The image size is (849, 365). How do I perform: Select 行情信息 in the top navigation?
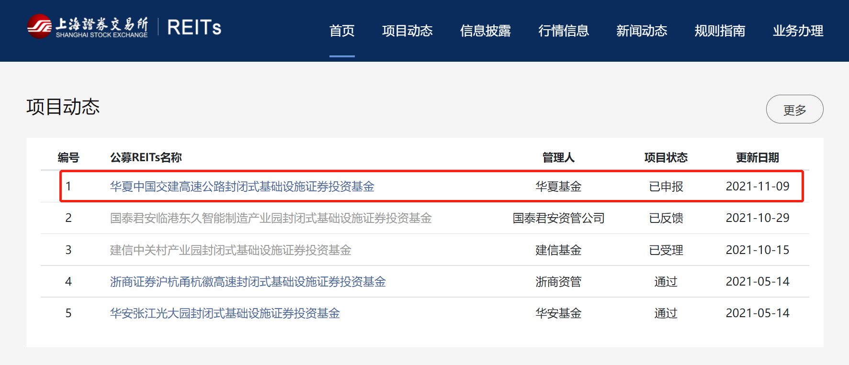(564, 31)
